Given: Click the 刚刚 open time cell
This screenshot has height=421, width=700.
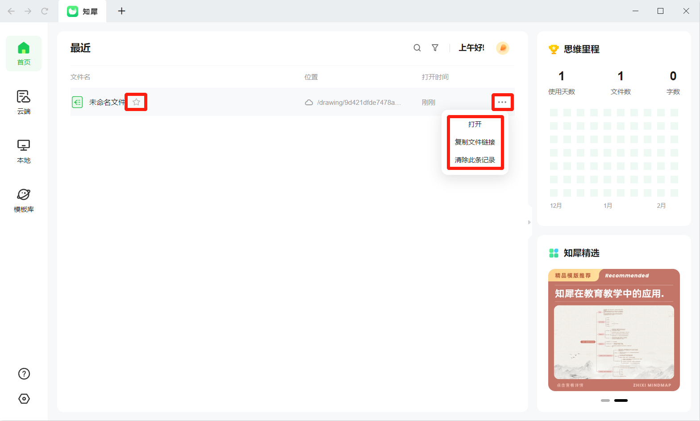Looking at the screenshot, I should coord(429,103).
